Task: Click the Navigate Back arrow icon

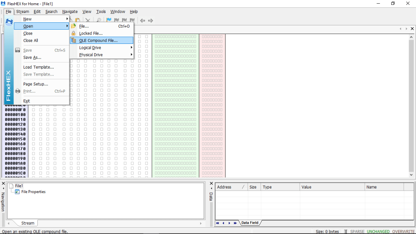Action: [x=143, y=20]
